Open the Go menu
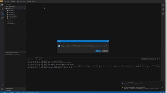The height and width of the screenshot is (93, 167). (x=21, y=1)
